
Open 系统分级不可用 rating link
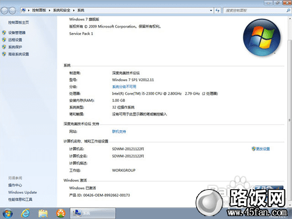point(124,86)
